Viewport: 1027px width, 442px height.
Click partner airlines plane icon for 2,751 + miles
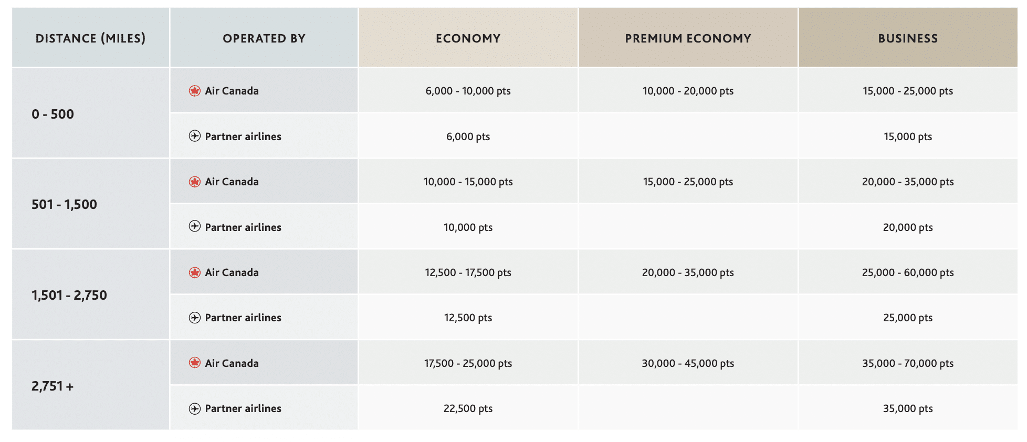[x=195, y=408]
